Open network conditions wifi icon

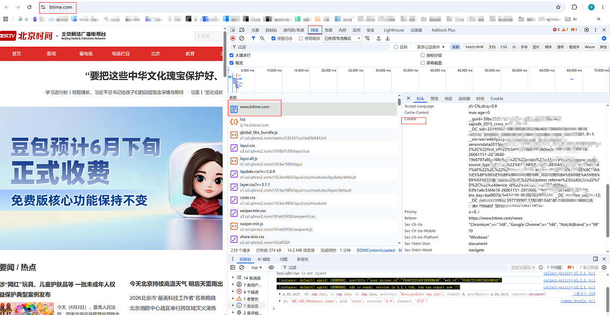(367, 38)
